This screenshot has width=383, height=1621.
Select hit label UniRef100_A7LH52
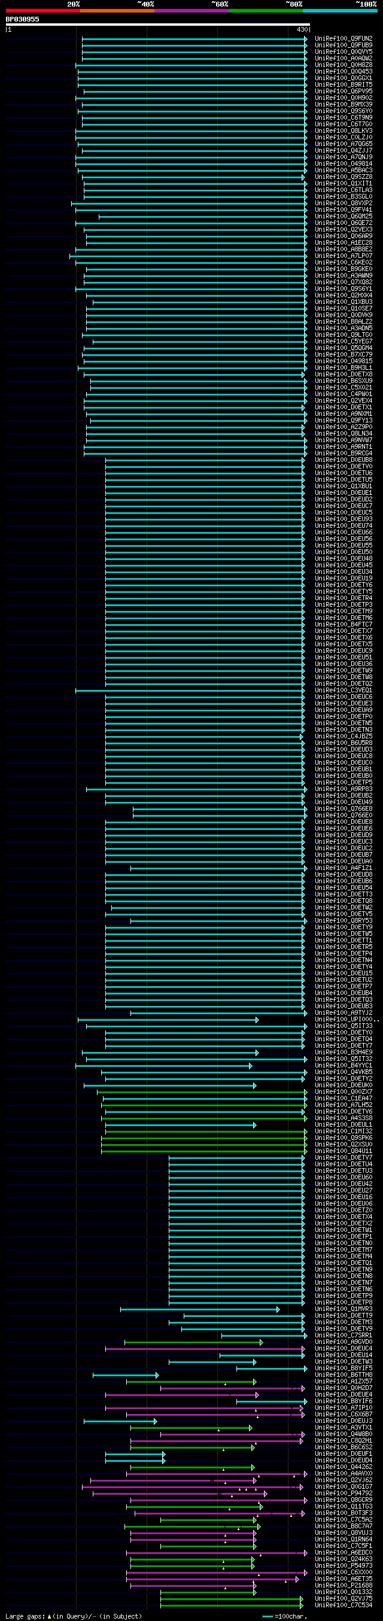point(344,1105)
